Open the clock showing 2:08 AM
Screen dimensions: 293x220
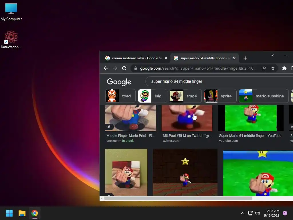click(272, 213)
